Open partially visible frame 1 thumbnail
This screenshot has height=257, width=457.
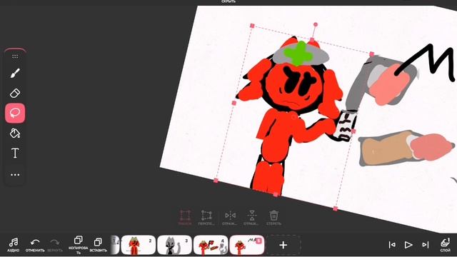point(116,245)
